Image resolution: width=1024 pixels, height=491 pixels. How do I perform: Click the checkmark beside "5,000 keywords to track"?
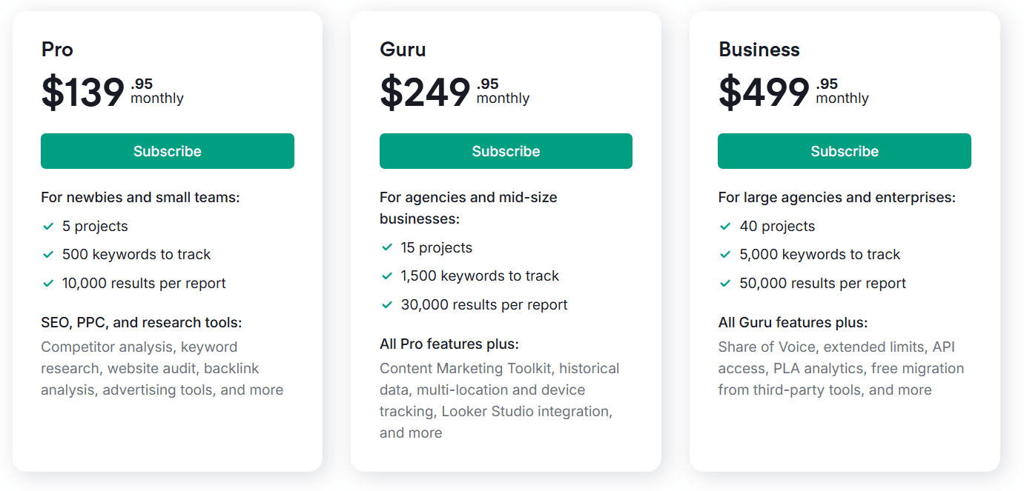(x=726, y=254)
